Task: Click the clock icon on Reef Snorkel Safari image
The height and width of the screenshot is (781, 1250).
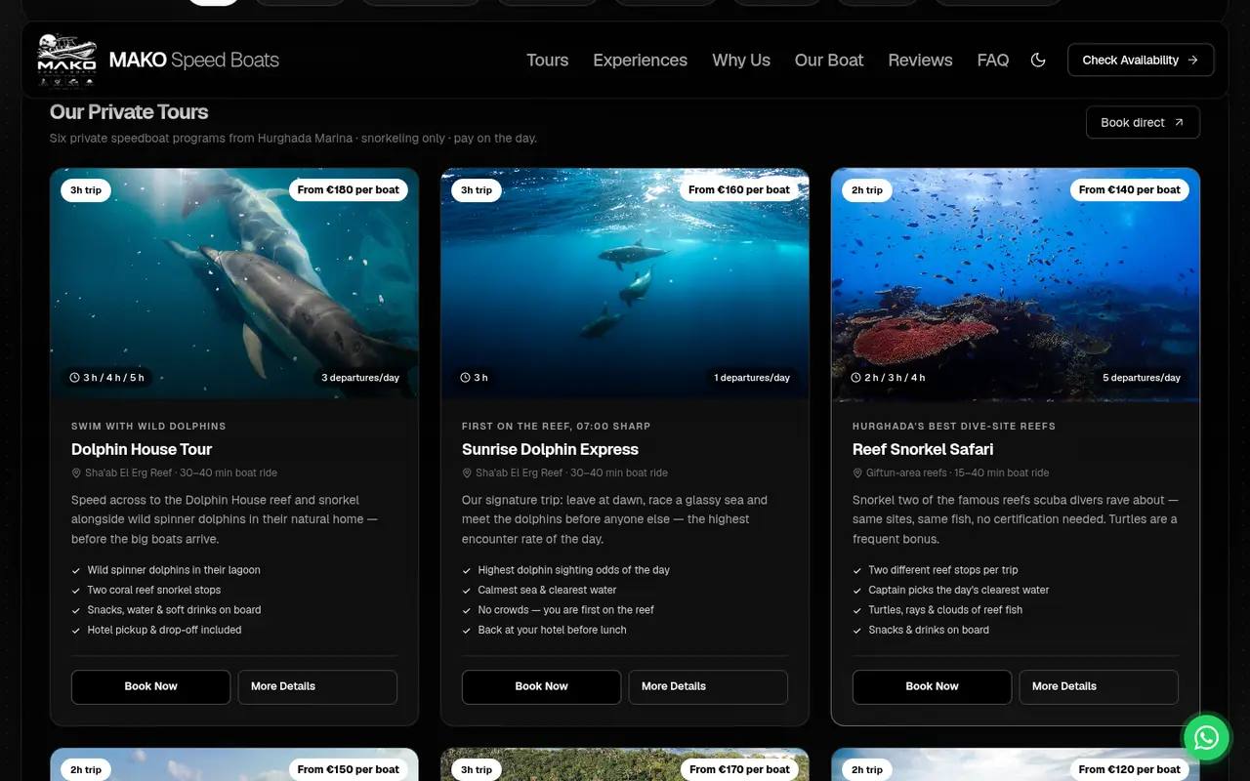Action: [856, 378]
